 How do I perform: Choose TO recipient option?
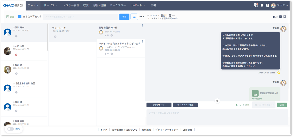(x=238, y=105)
